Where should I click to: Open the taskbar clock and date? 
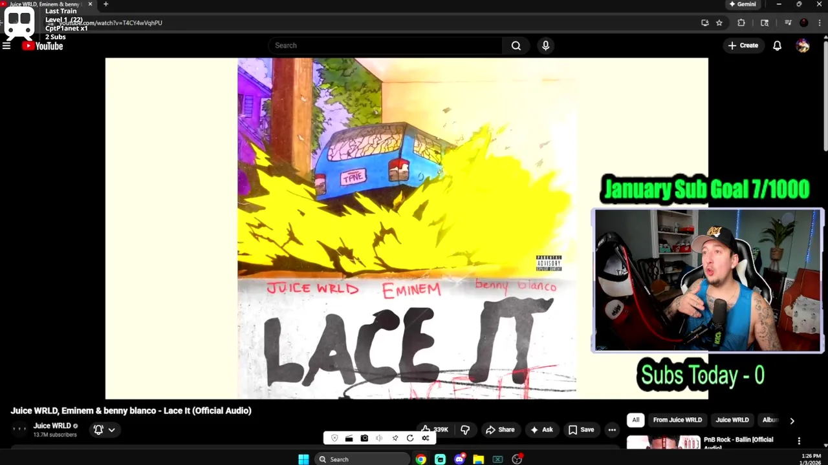tap(811, 459)
